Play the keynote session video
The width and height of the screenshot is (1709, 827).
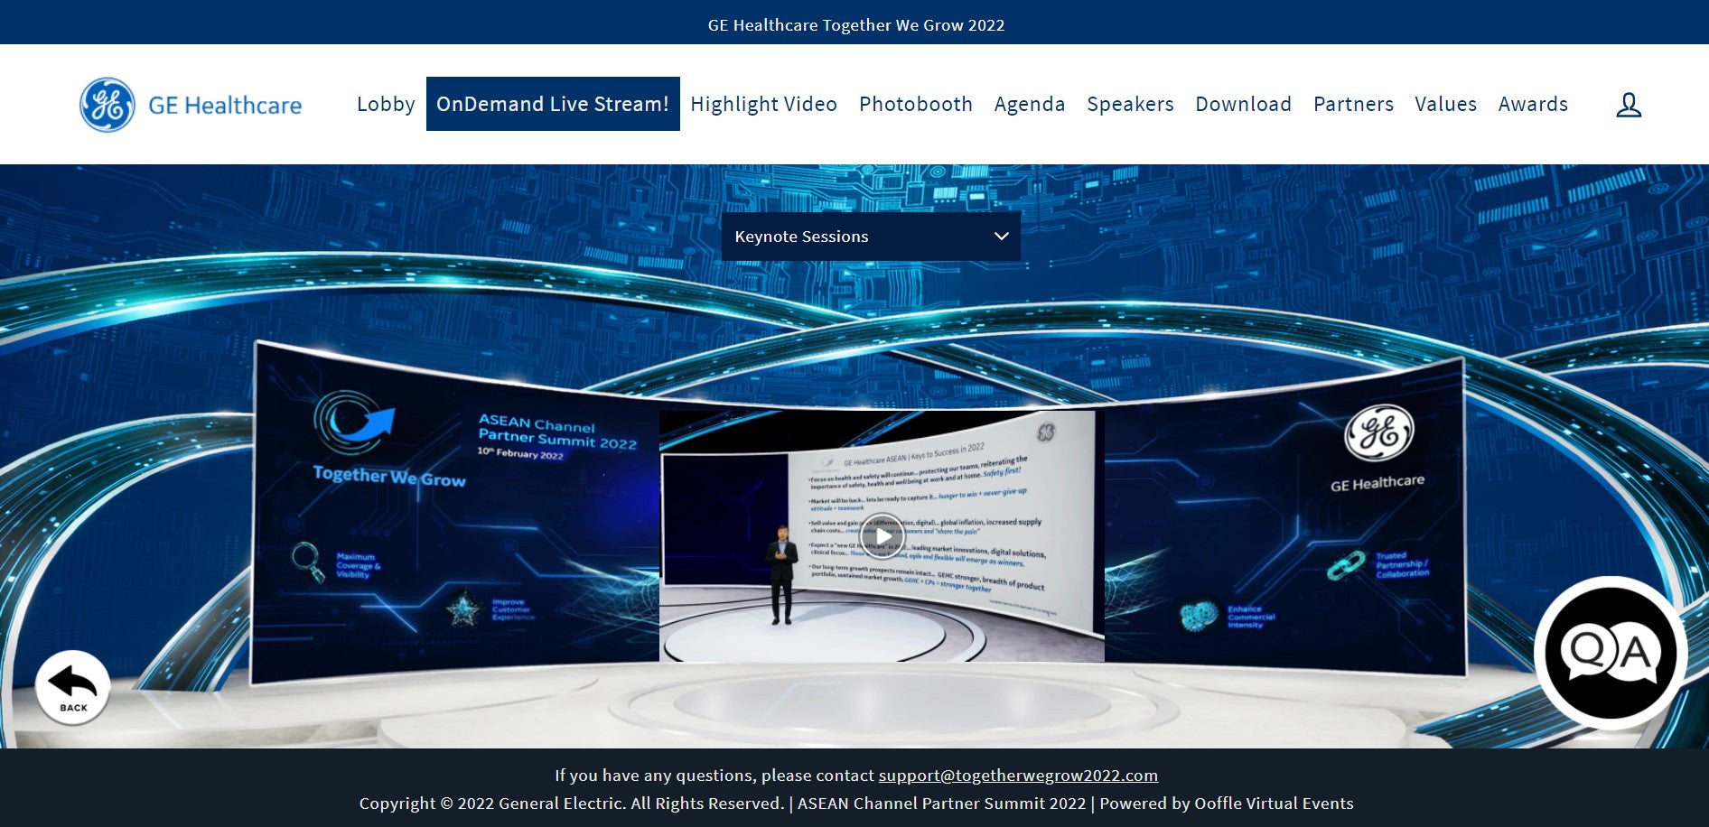click(x=882, y=535)
